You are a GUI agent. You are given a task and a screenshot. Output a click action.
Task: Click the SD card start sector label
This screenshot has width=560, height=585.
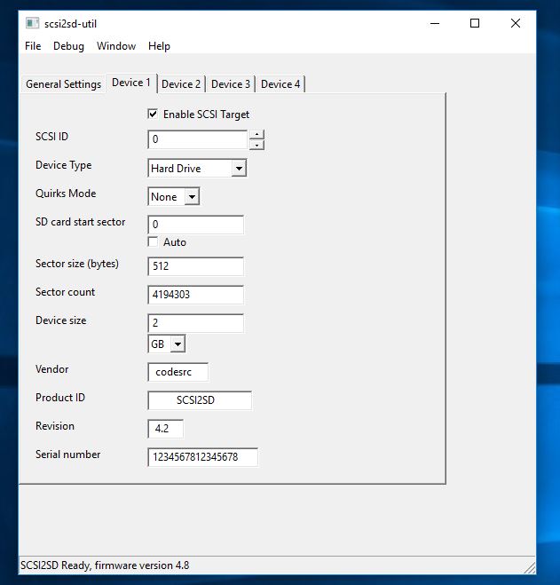pos(80,222)
